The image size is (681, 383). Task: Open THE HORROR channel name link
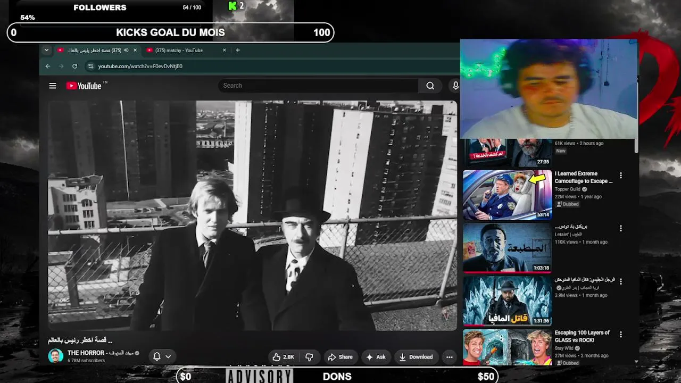click(x=101, y=353)
